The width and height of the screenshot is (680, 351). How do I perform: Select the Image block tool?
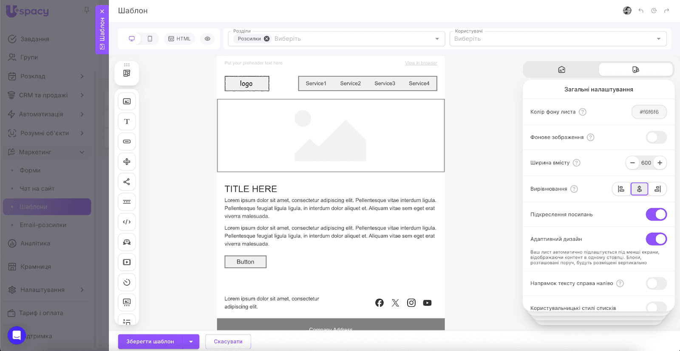click(x=127, y=101)
